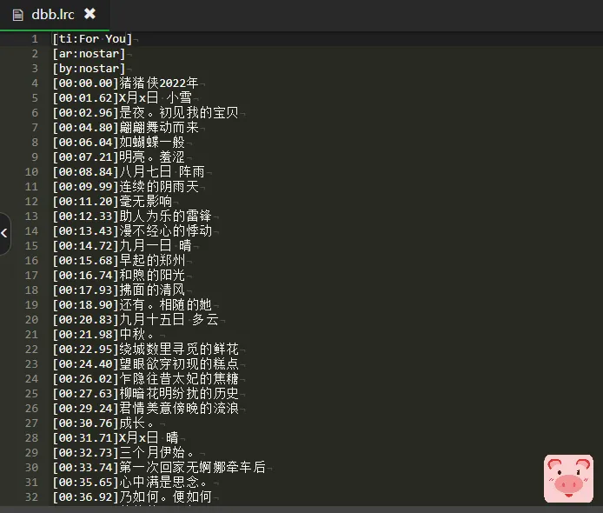
Task: Click line number 10 in the gutter
Action: click(31, 171)
